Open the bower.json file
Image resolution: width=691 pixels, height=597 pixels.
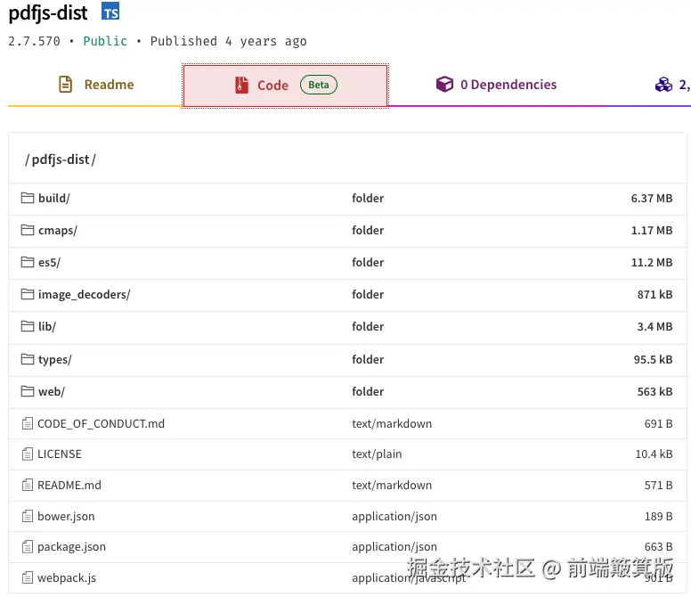66,516
